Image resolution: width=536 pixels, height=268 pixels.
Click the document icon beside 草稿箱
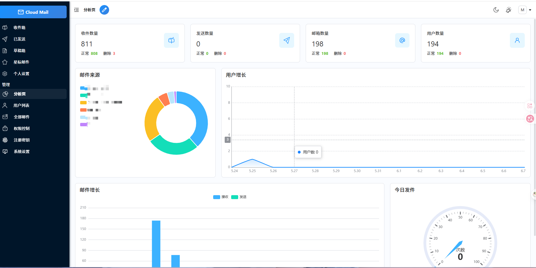(5, 51)
